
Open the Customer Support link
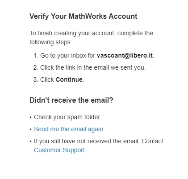(x=59, y=150)
